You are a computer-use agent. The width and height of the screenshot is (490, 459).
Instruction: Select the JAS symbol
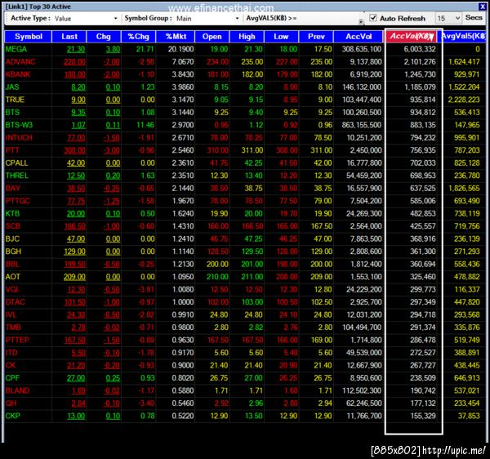click(x=12, y=87)
